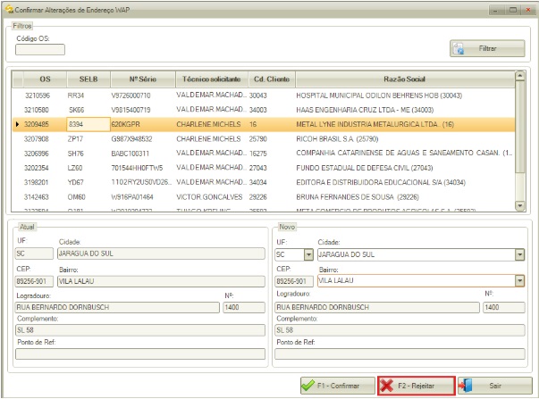Sort by Nº Série column header
This screenshot has width=539, height=399.
(143, 79)
